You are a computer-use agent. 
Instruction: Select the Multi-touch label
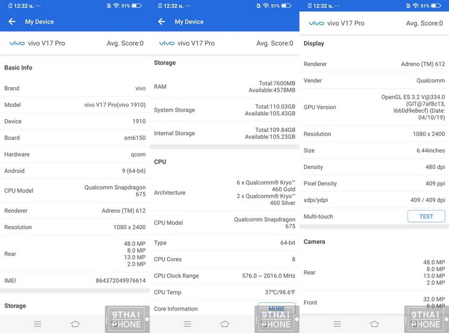(318, 216)
